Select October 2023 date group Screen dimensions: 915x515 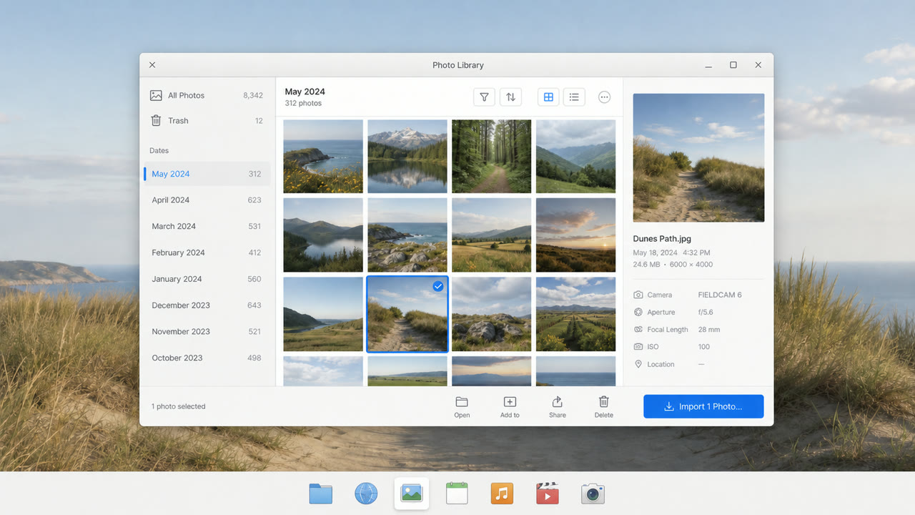pos(207,358)
